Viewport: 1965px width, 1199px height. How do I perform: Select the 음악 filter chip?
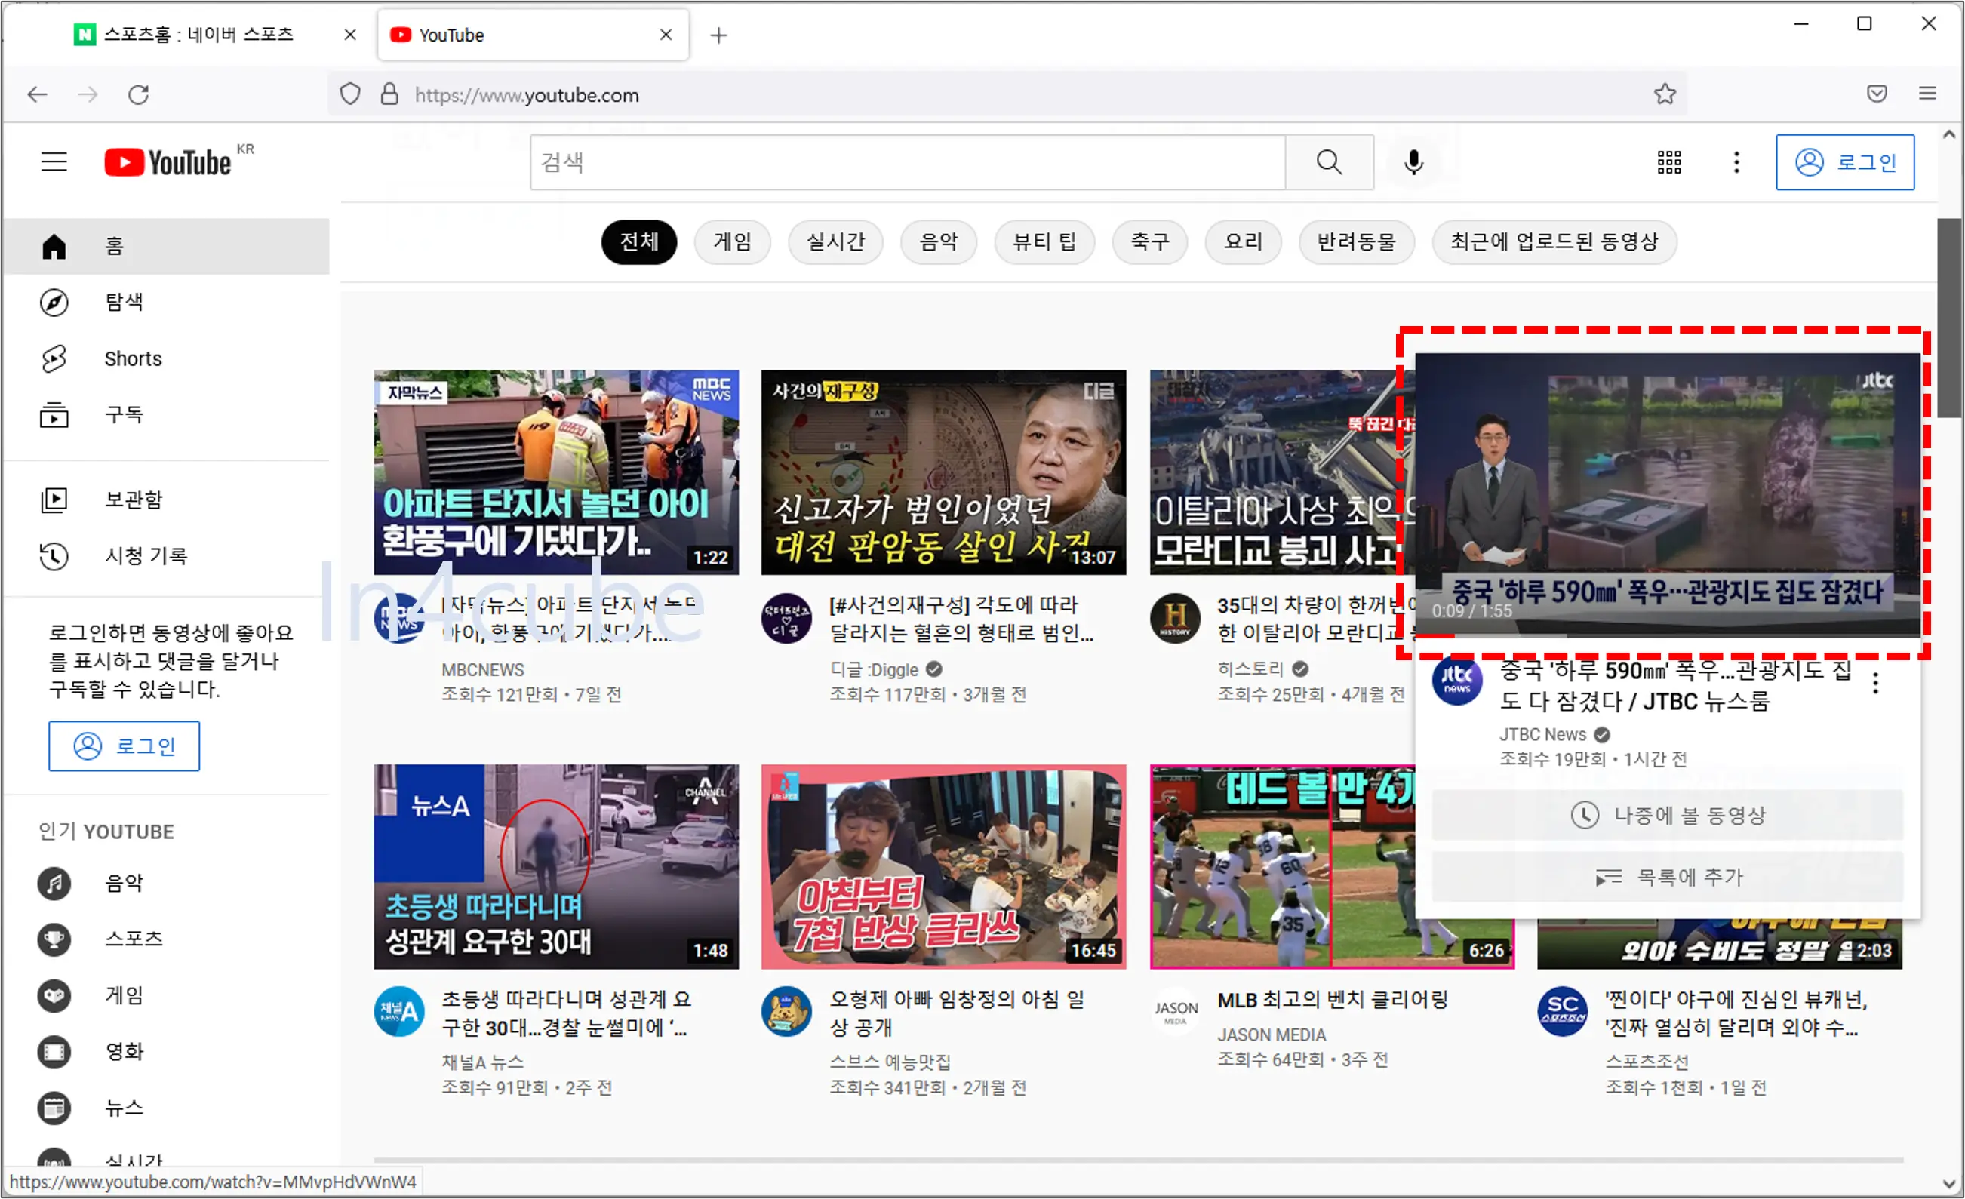(x=938, y=241)
